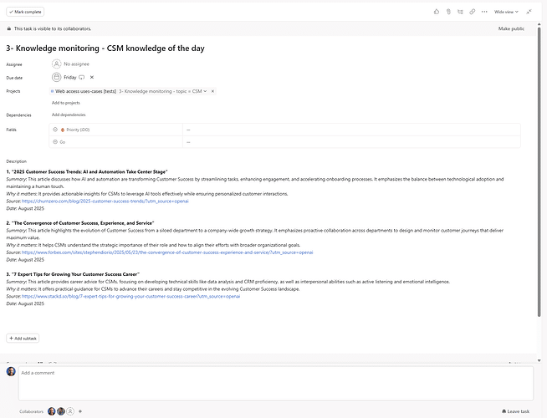Screen dimensions: 547x418
Task: Click the due date calendar icon
Action: tap(57, 77)
